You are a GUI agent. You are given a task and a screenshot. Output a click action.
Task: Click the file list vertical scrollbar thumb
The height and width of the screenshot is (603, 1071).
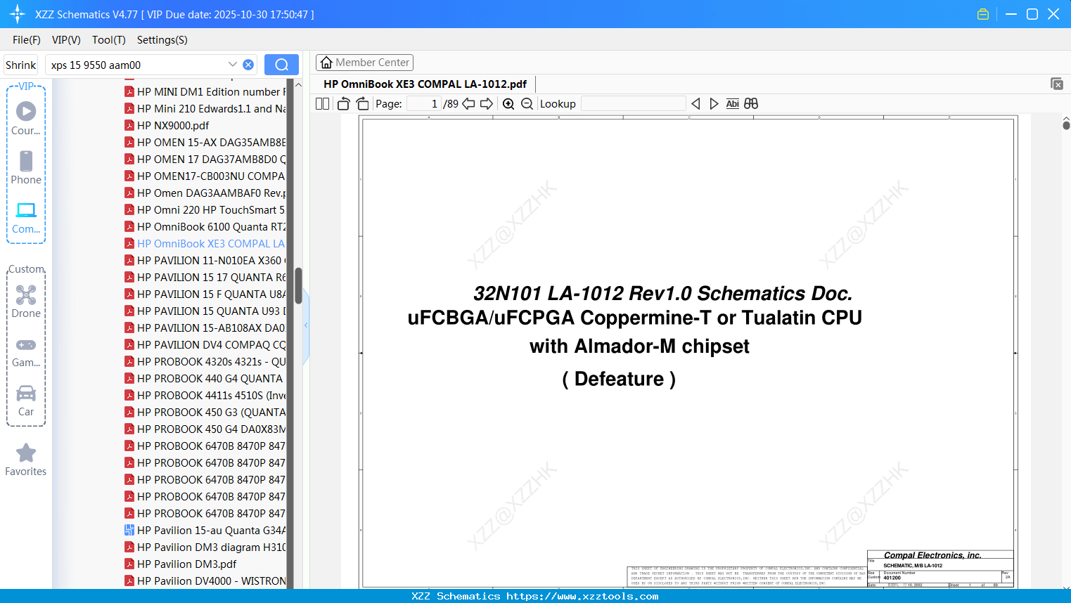pos(298,285)
